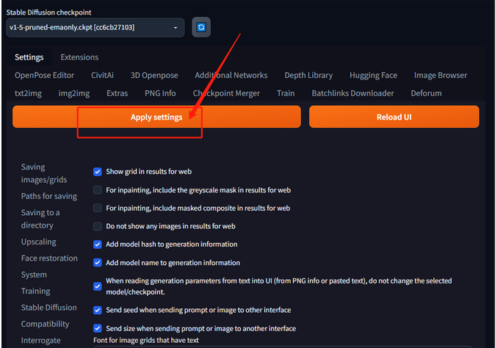This screenshot has height=348, width=495.
Task: Select Compatibility settings section
Action: [x=45, y=324]
